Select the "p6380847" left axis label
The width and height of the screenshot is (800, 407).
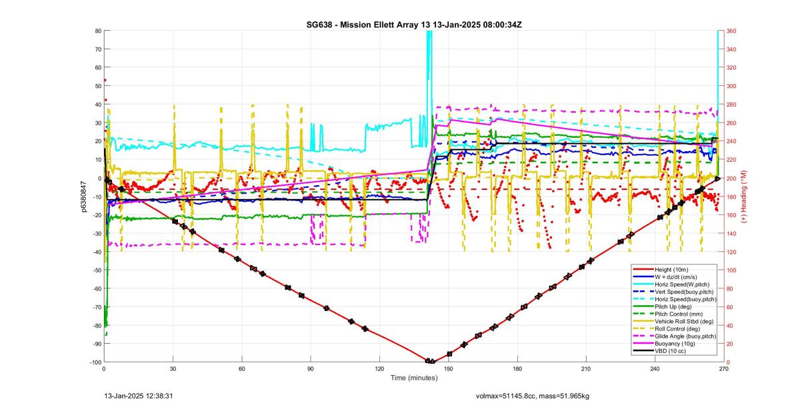85,197
